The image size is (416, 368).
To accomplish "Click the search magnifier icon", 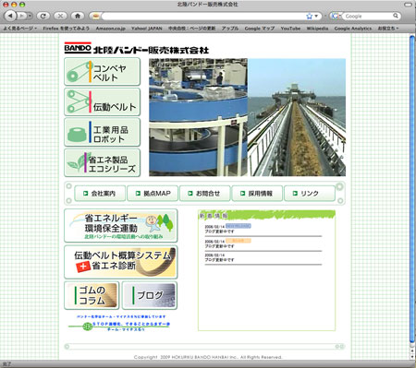I will (x=396, y=16).
